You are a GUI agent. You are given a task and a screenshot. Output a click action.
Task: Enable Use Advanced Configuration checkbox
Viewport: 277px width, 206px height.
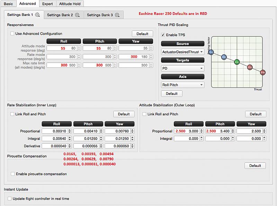pos(12,34)
